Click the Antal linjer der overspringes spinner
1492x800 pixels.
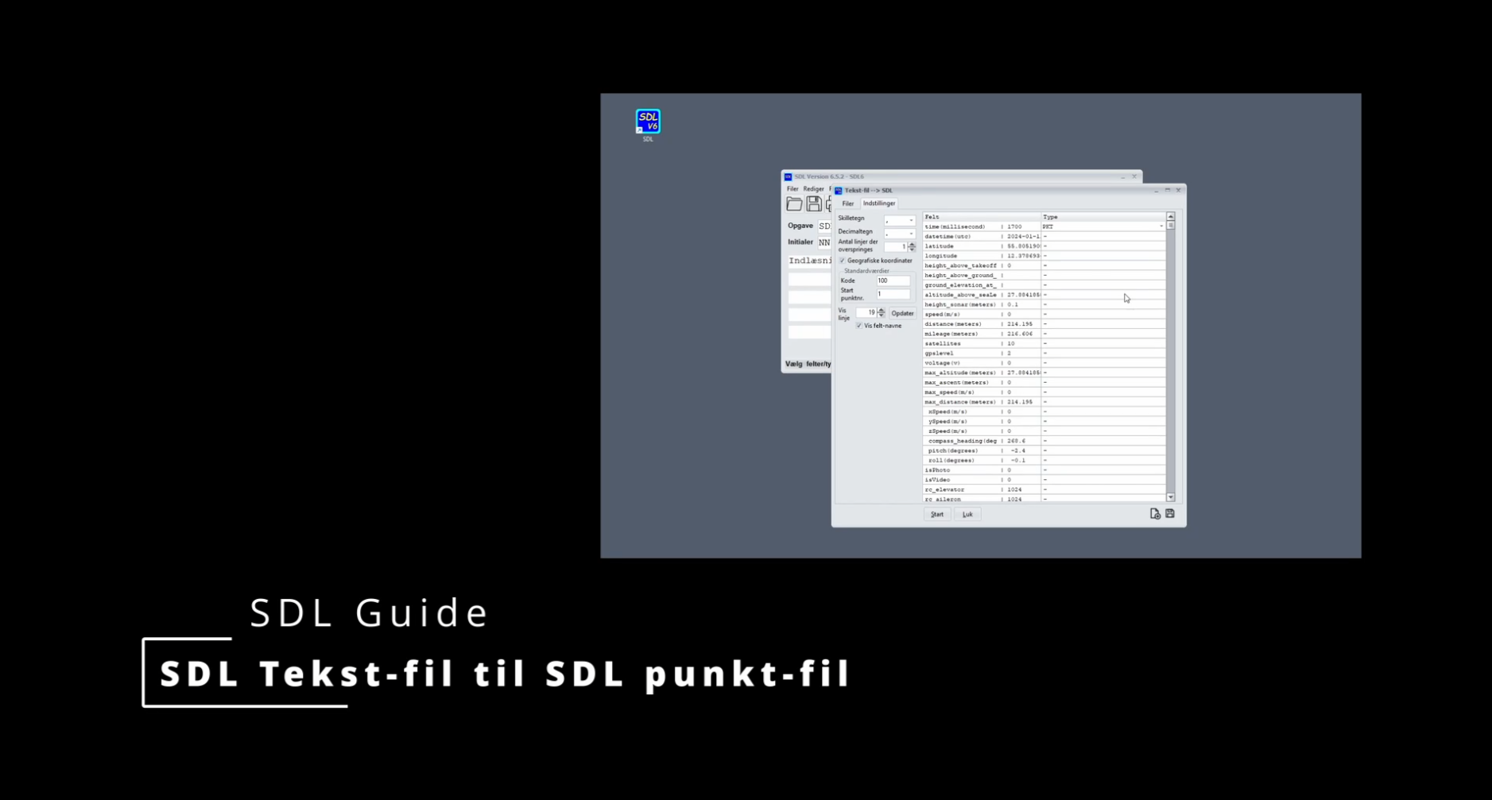(912, 246)
